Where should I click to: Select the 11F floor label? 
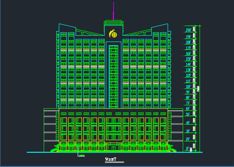pos(189,81)
